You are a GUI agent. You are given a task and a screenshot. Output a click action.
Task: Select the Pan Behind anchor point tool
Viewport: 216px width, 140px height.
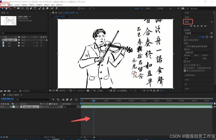click(23, 8)
